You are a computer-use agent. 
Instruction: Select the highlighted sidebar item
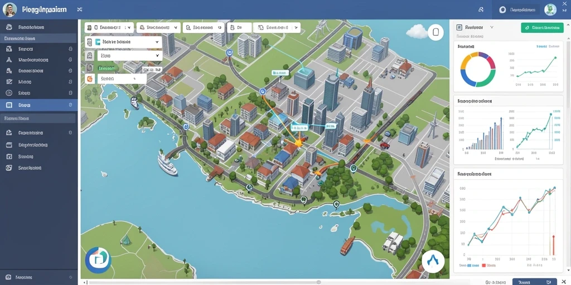[38, 105]
